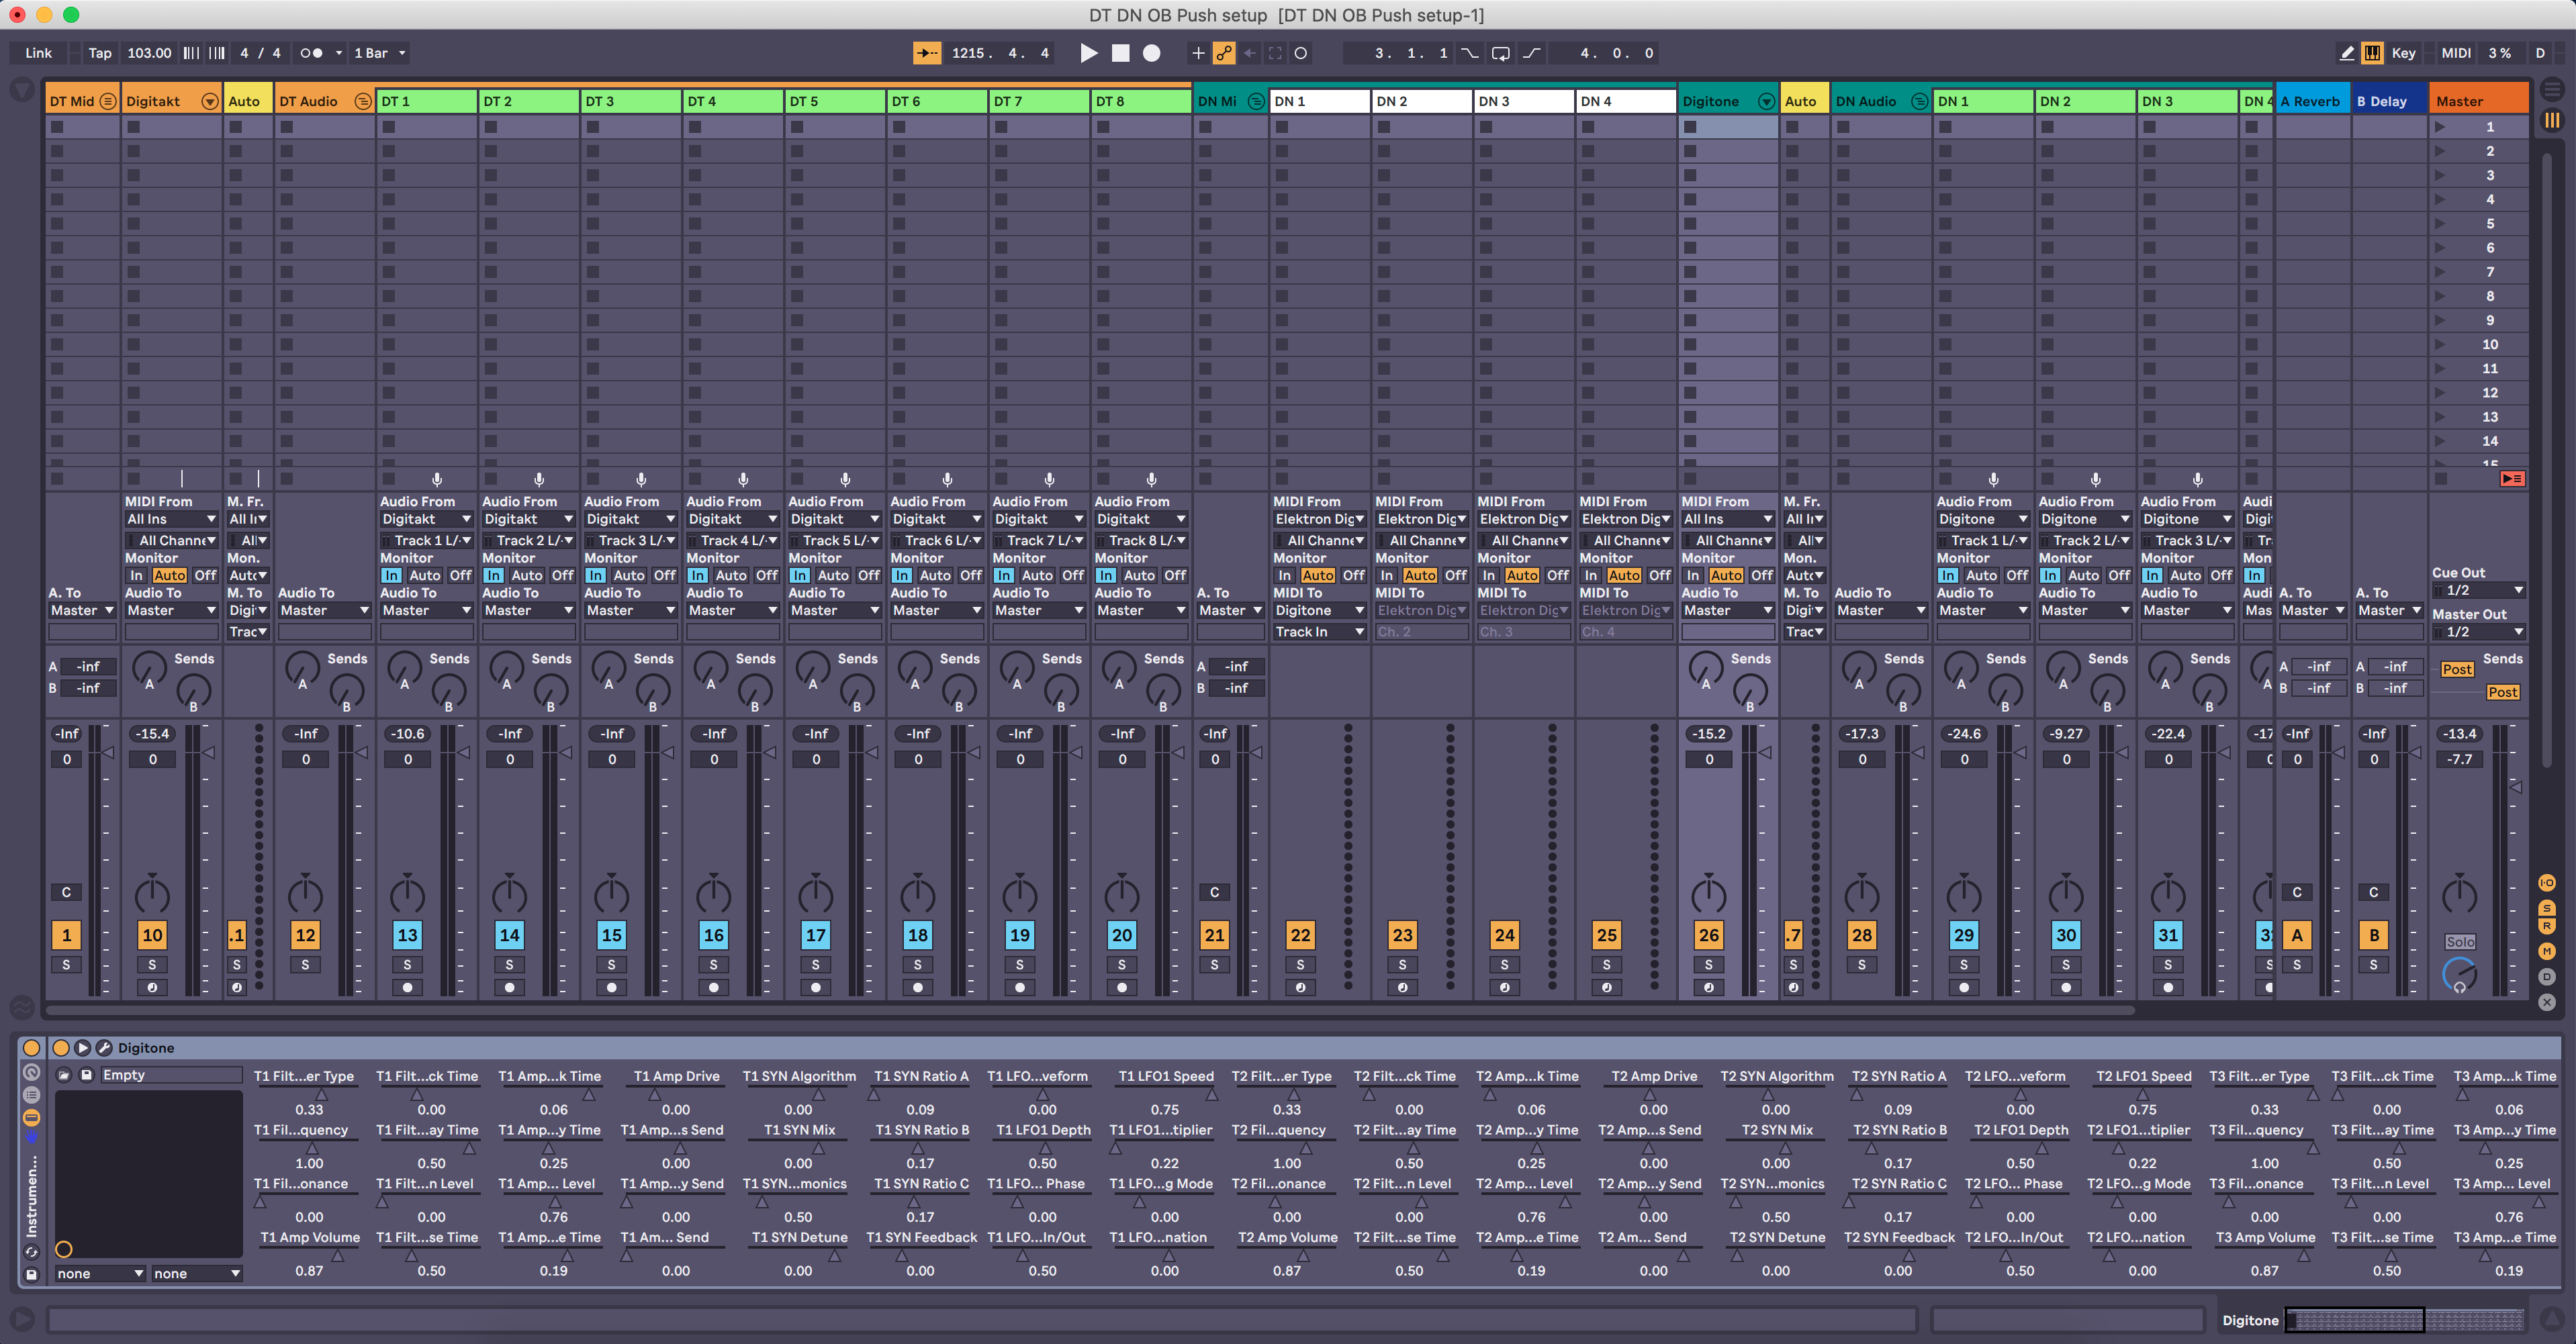The height and width of the screenshot is (1344, 2576).
Task: Select the DT 5 track header
Action: [x=835, y=101]
